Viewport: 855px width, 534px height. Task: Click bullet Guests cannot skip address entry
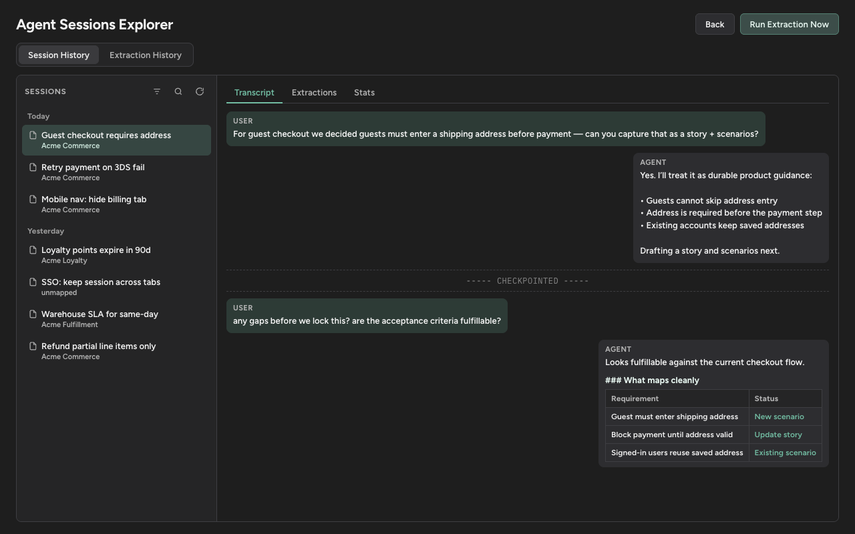tap(709, 200)
